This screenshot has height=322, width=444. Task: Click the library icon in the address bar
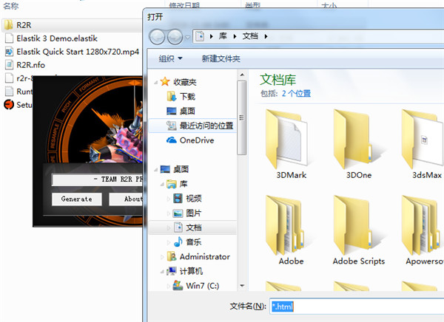pyautogui.click(x=200, y=36)
